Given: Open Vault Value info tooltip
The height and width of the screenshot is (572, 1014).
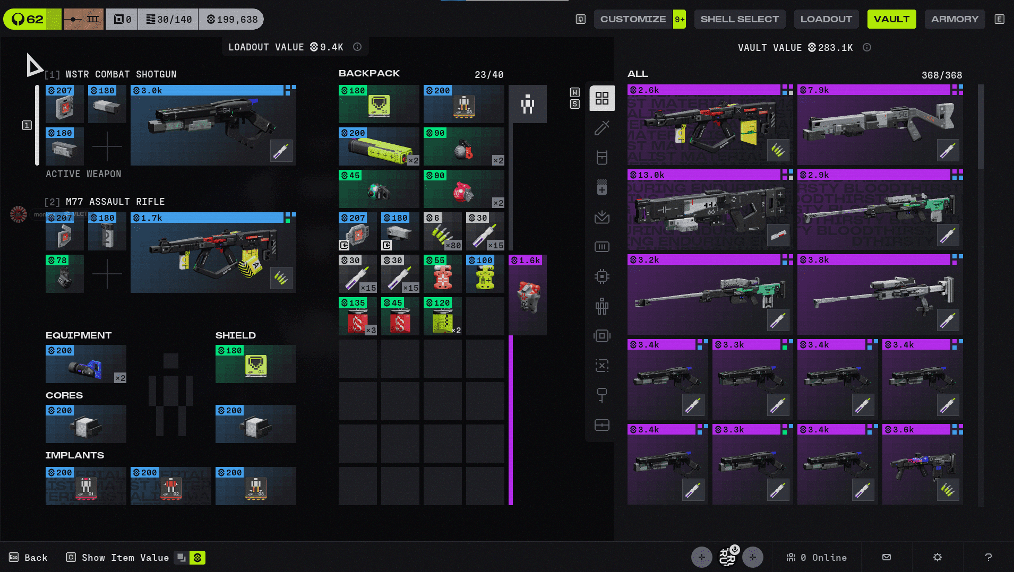Looking at the screenshot, I should pos(867,48).
